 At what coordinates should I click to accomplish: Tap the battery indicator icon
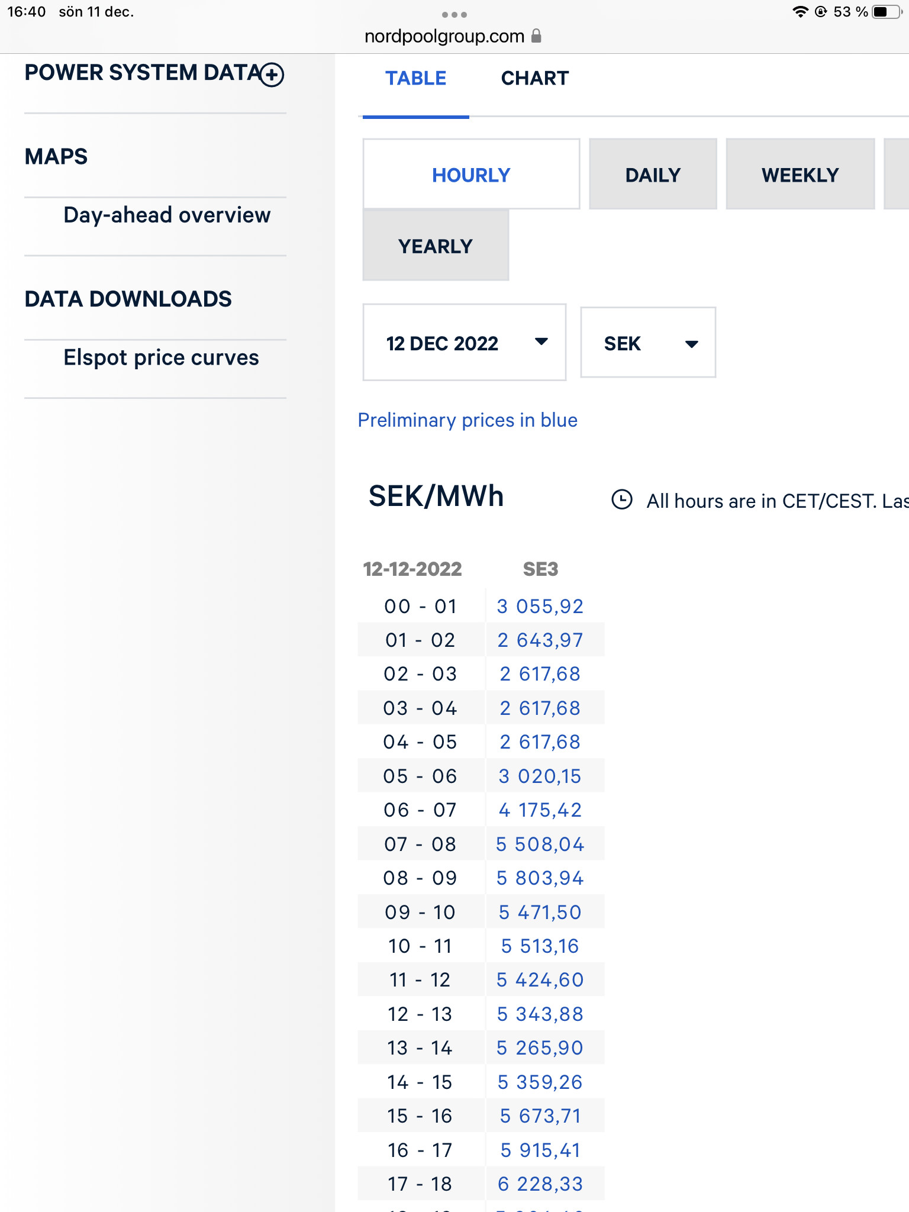[886, 12]
